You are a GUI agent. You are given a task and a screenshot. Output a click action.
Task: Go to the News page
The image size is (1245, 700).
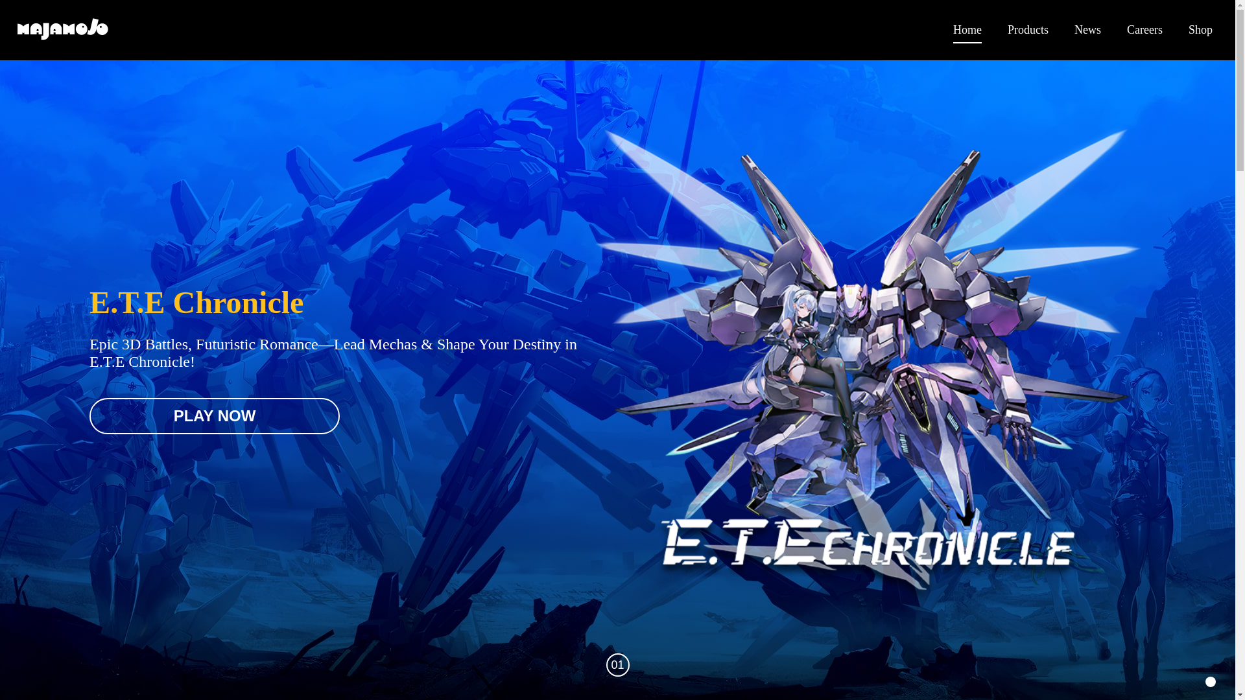click(1087, 30)
